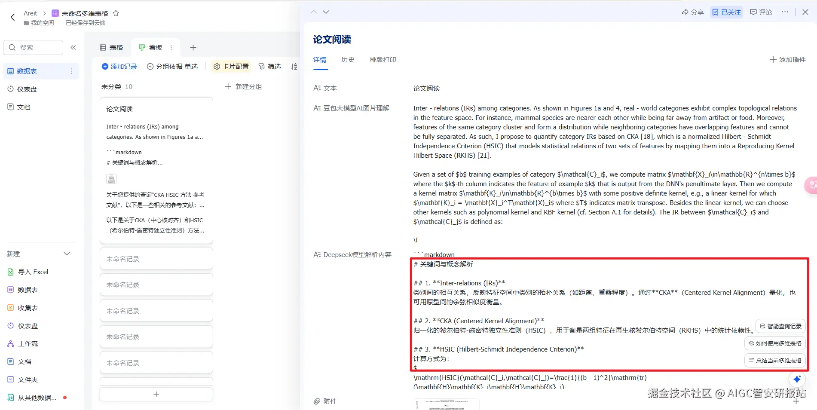
Task: Create a 文件夹 folder
Action: [23, 379]
